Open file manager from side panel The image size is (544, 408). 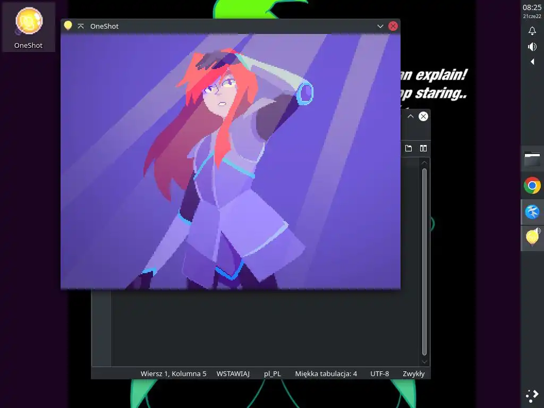pyautogui.click(x=532, y=159)
